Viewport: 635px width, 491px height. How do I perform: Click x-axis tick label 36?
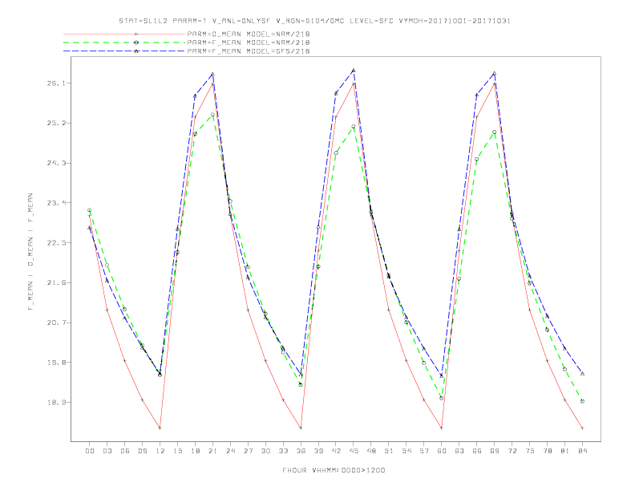point(301,451)
